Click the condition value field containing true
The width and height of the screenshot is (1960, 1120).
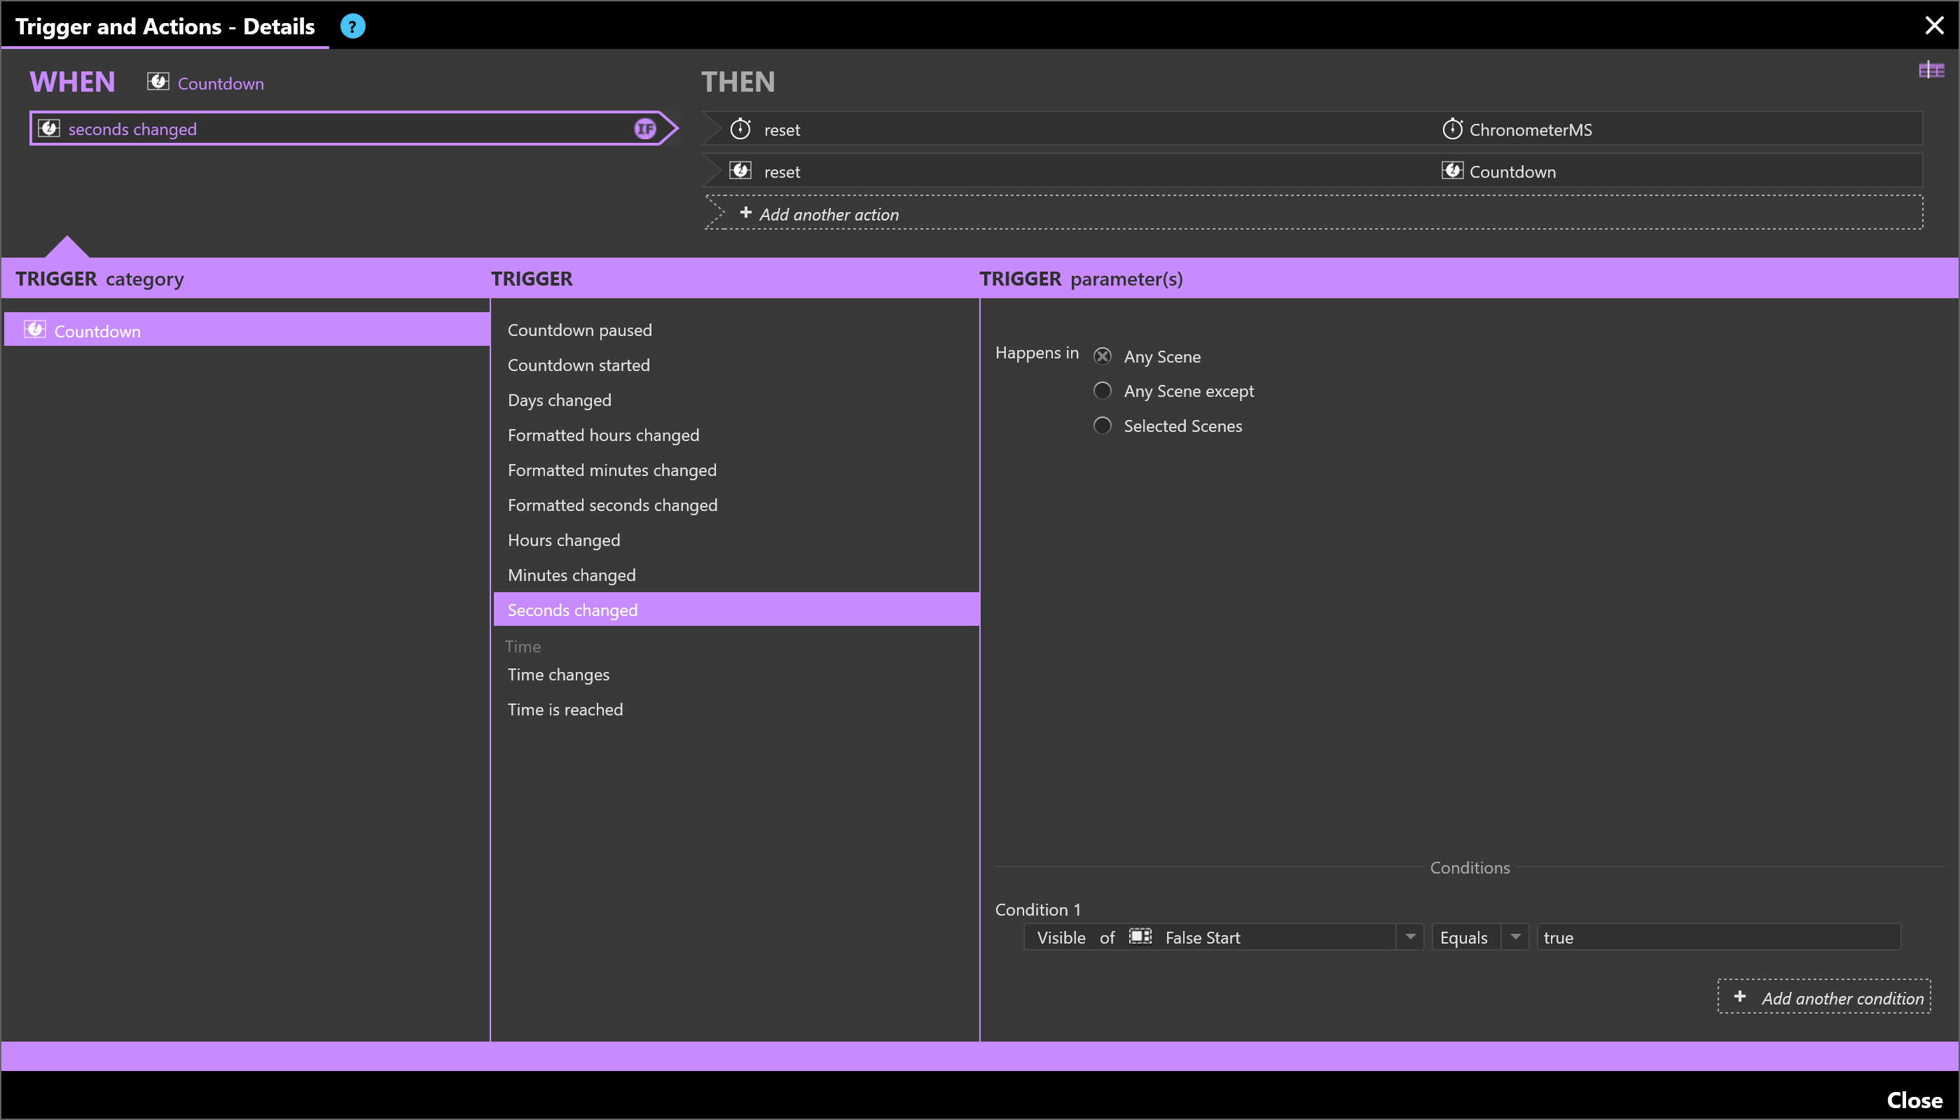[x=1718, y=937]
